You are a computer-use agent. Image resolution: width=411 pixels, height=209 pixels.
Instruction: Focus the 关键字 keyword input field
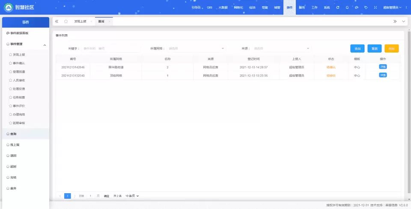click(x=111, y=48)
